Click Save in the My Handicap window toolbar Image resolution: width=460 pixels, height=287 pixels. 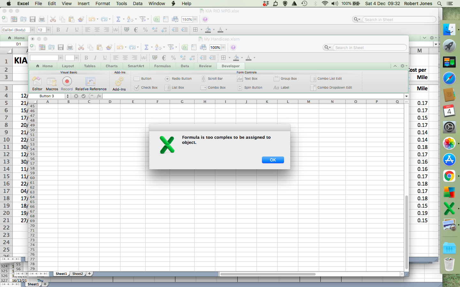tap(61, 48)
